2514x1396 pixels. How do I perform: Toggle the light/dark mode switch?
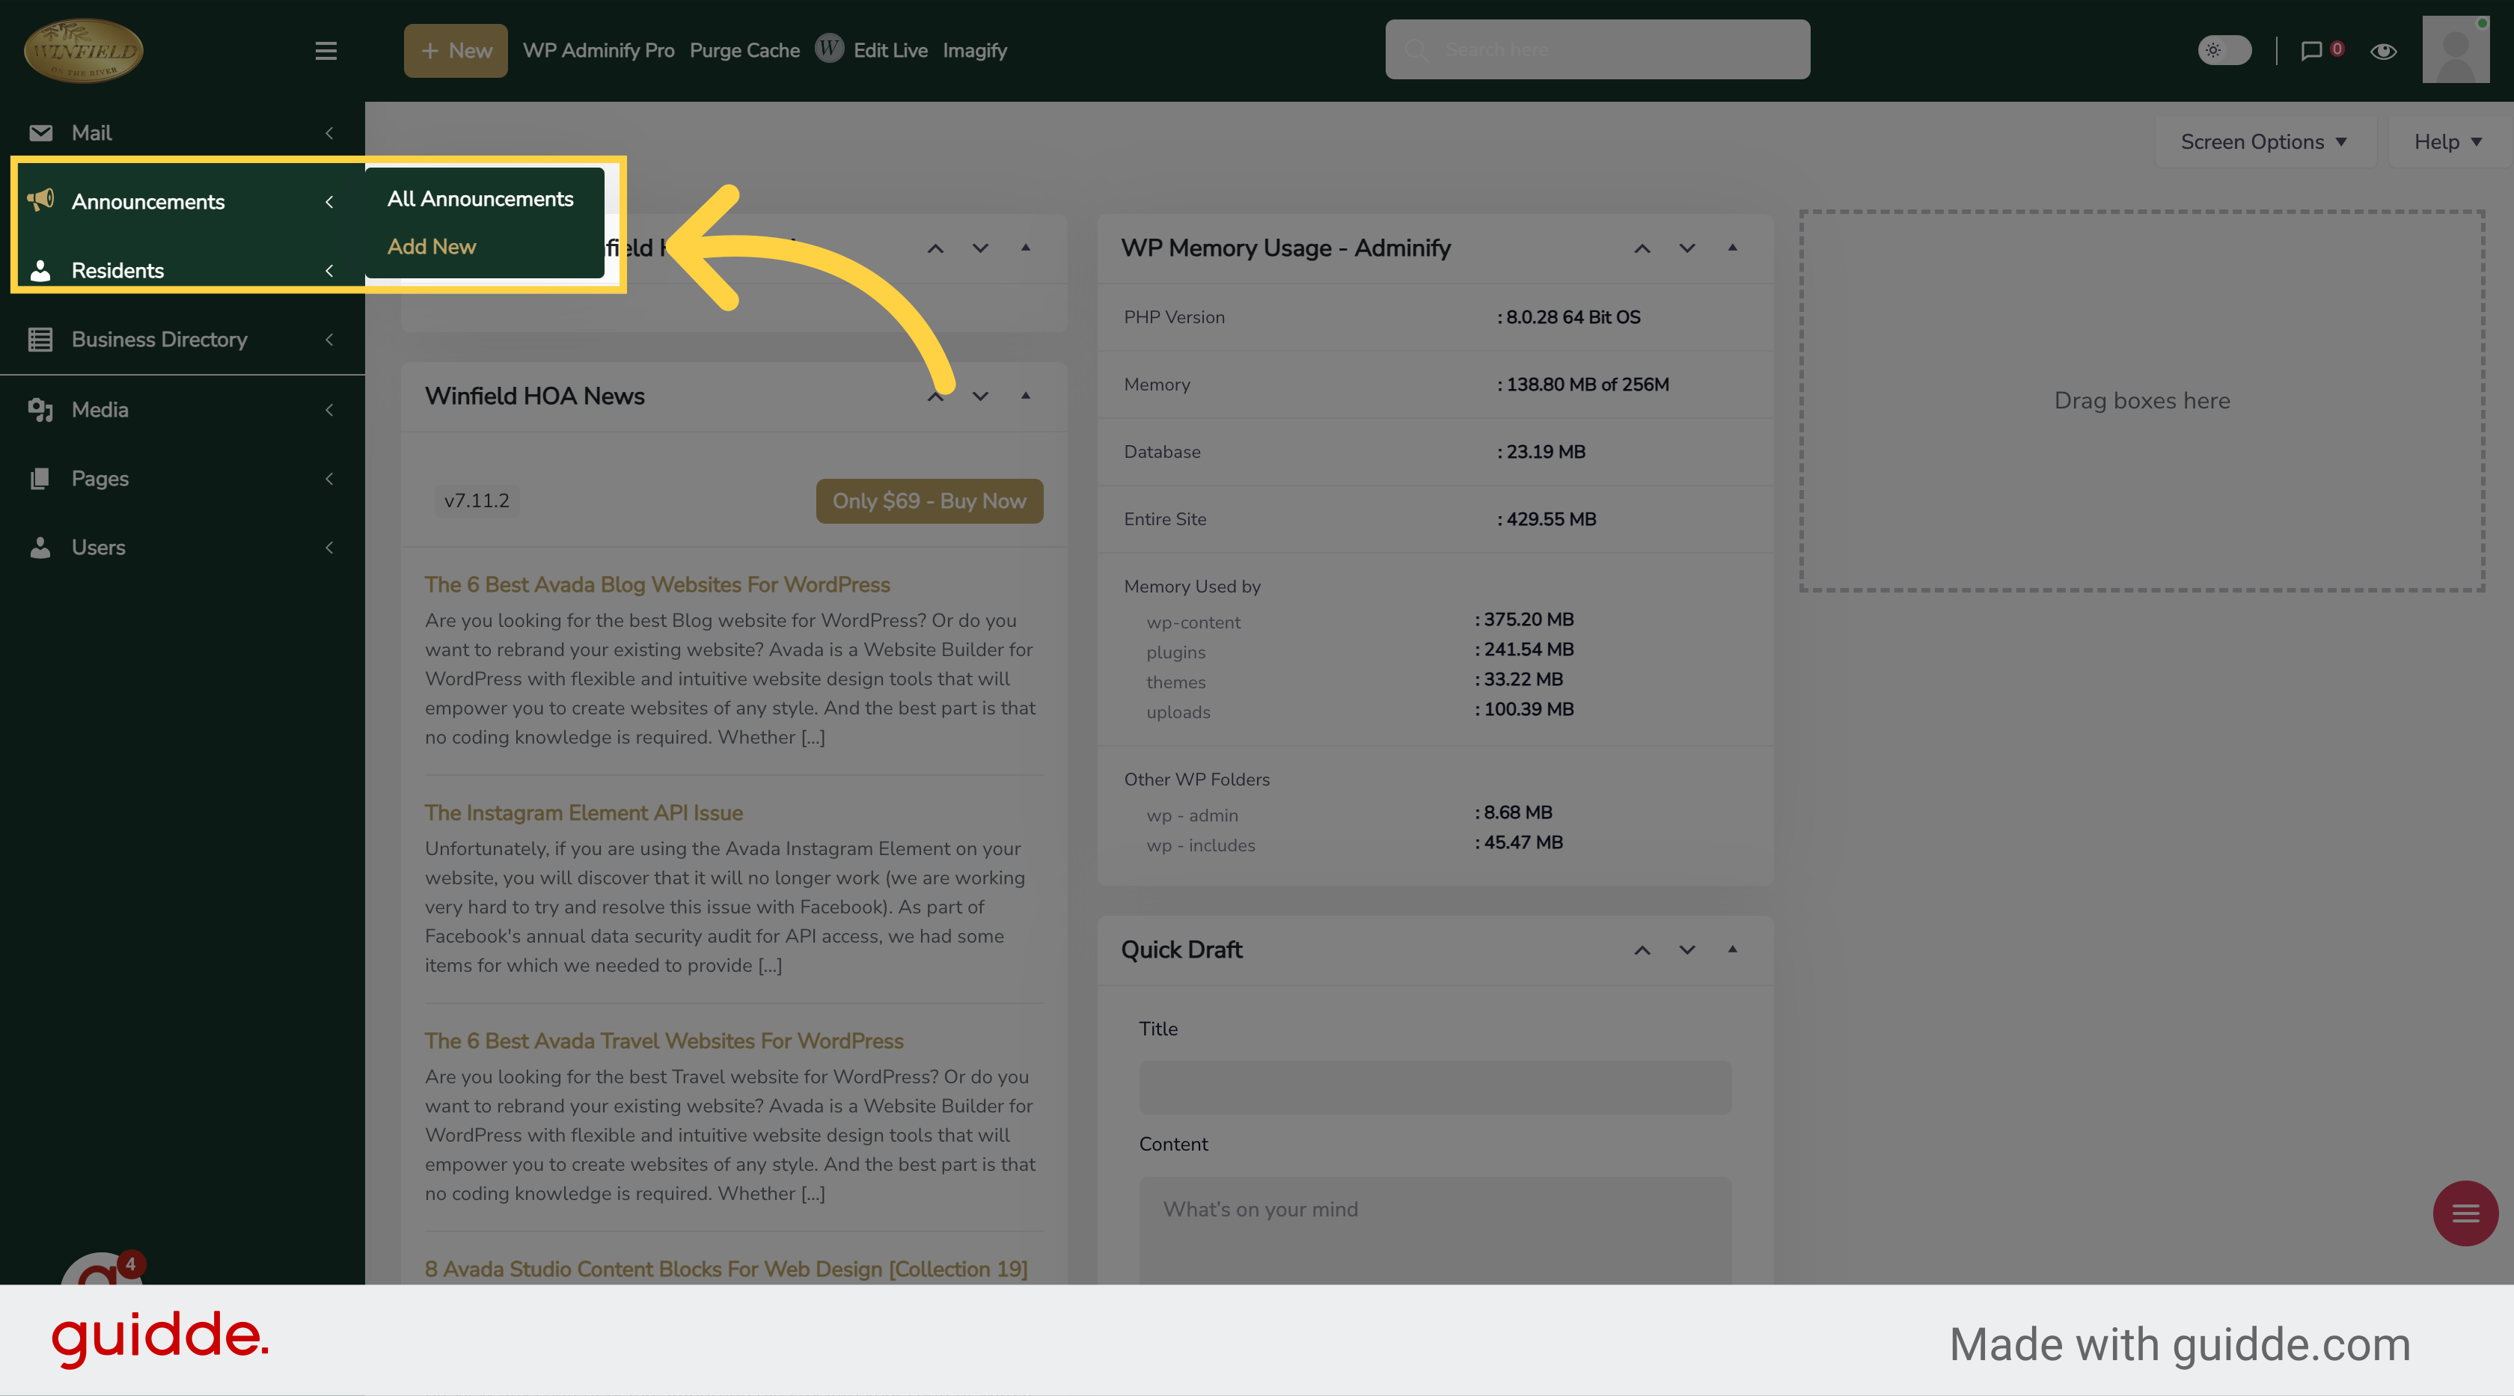point(2224,51)
